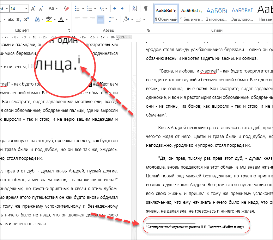Open the Абзац dialog launcher
The image size is (273, 240).
[148, 30]
